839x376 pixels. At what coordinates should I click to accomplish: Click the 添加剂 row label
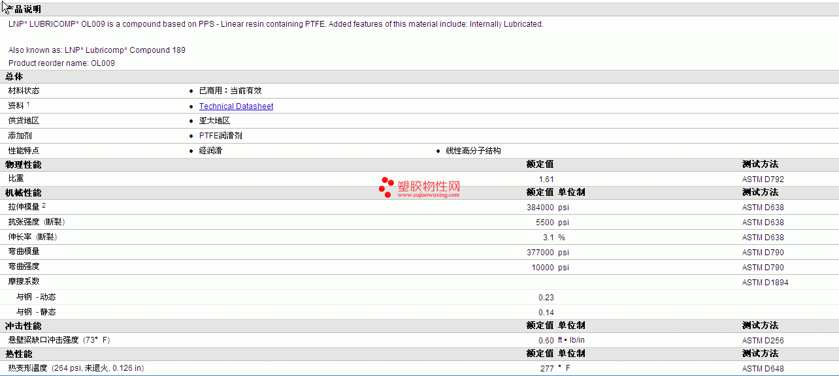point(20,136)
